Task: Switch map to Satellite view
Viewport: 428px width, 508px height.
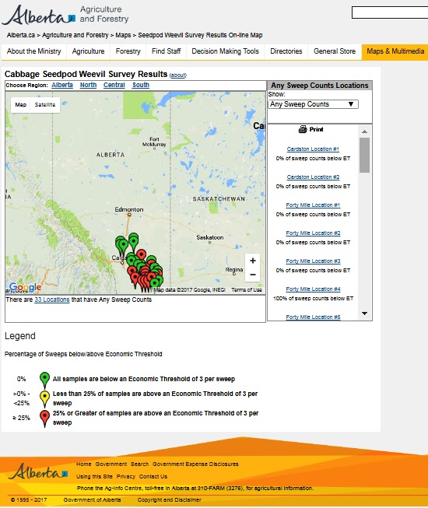Action: 45,105
